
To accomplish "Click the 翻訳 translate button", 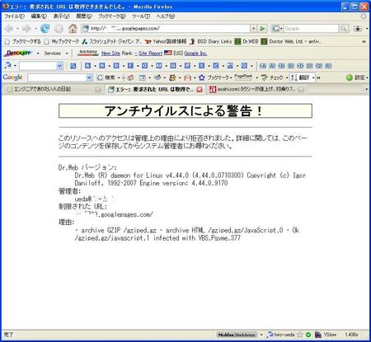I will [300, 77].
